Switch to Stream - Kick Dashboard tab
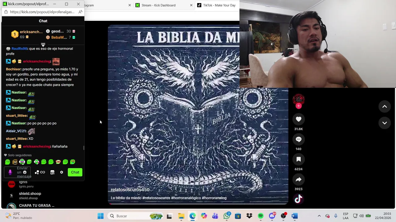The height and width of the screenshot is (222, 396). [164, 5]
